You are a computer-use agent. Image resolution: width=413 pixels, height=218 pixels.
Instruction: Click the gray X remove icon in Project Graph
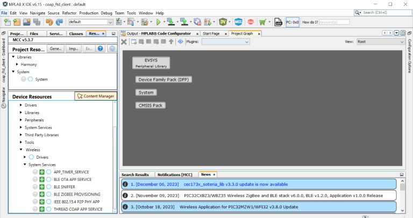124,41
